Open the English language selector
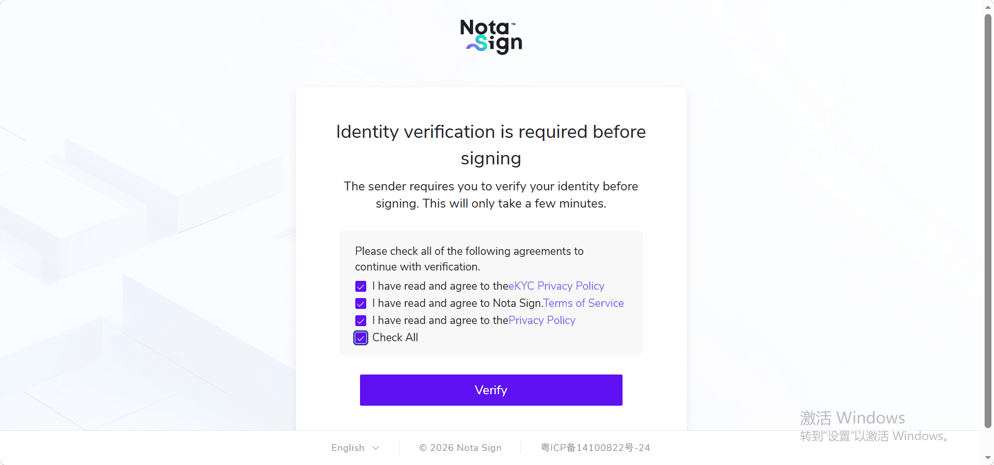The image size is (994, 465). [x=355, y=448]
